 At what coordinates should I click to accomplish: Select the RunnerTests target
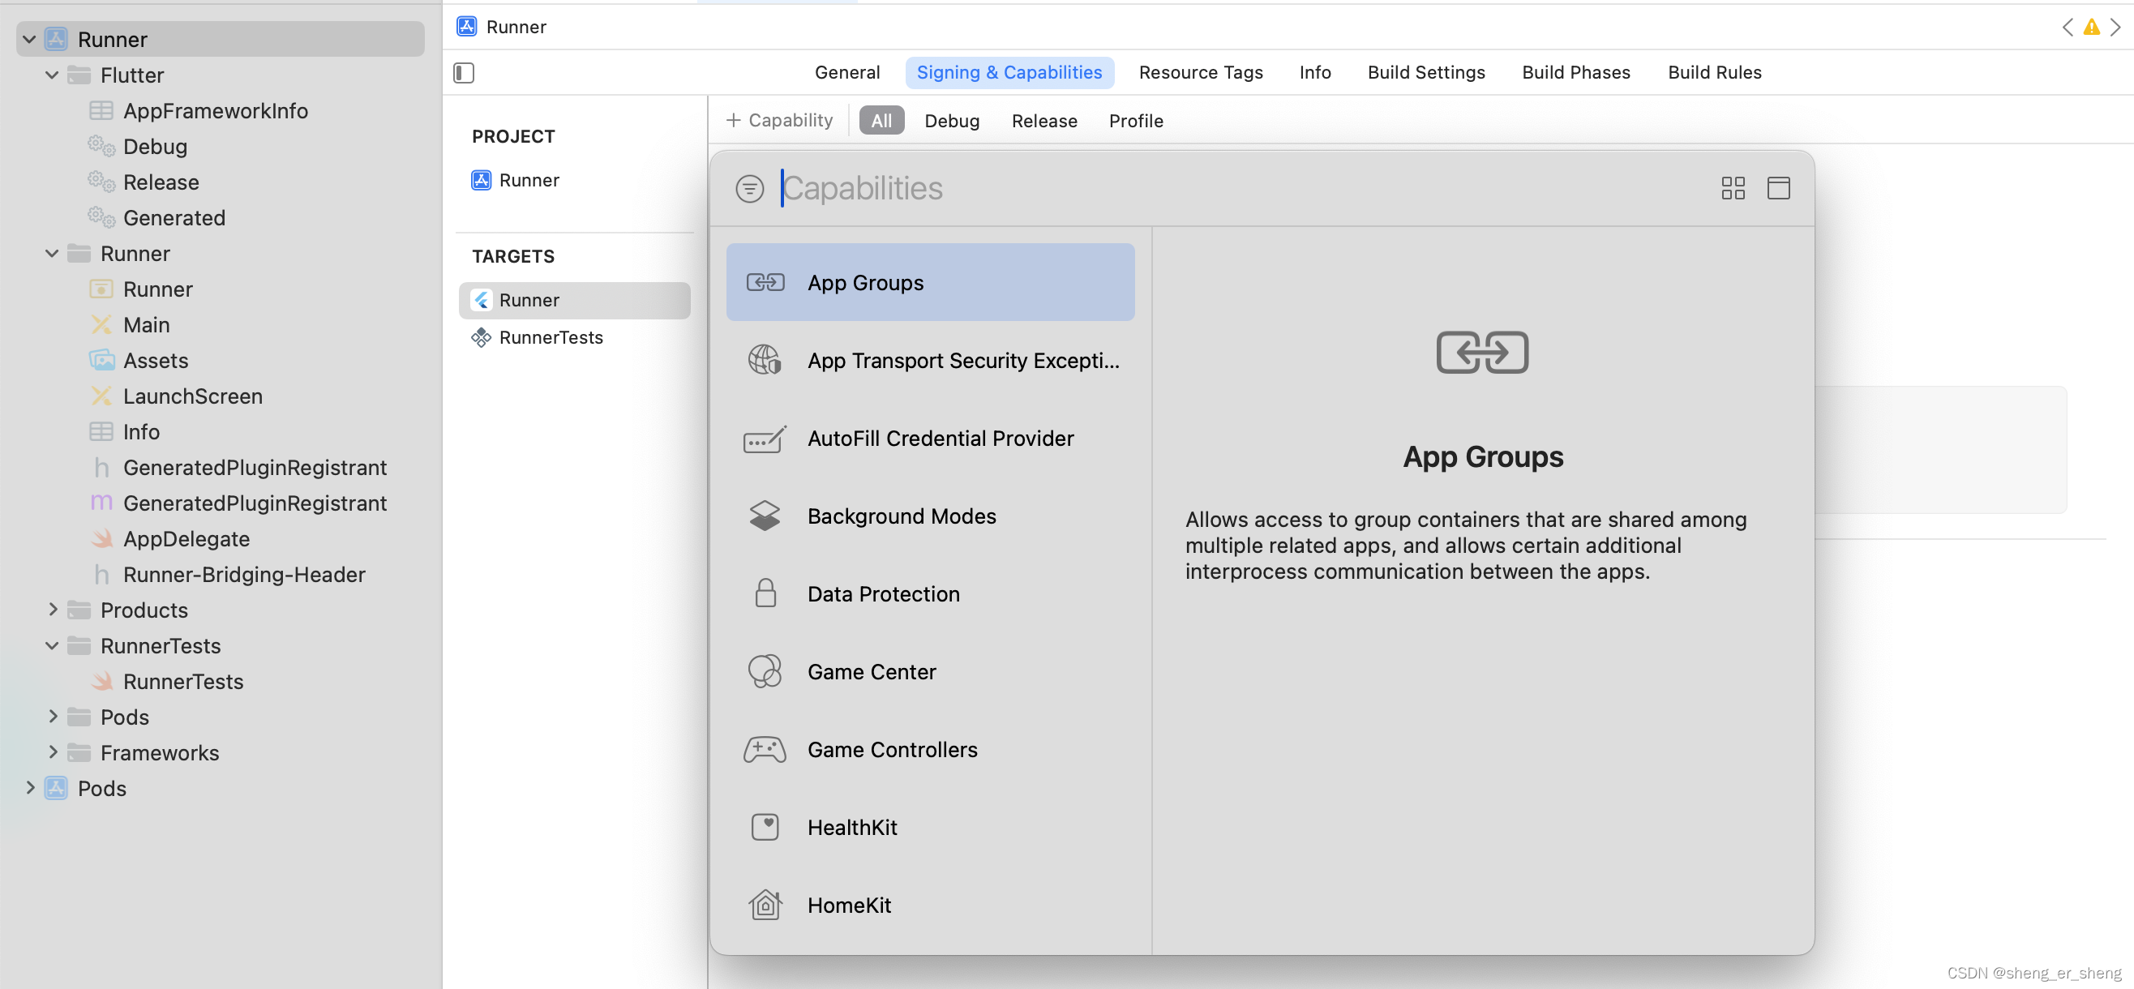click(574, 337)
